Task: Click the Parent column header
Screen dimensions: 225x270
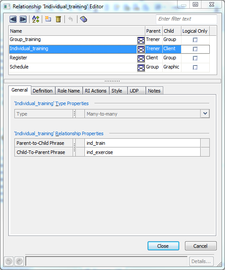Action: [x=154, y=31]
